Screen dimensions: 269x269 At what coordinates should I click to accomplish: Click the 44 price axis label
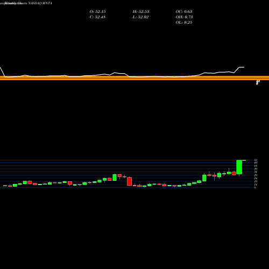point(256,166)
